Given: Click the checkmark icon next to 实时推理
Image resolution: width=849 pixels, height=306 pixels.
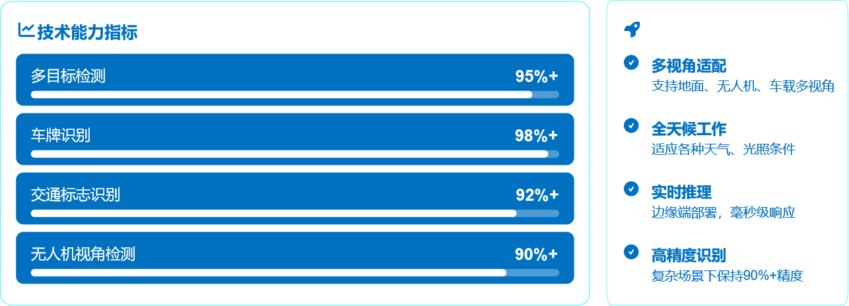Looking at the screenshot, I should tap(631, 189).
